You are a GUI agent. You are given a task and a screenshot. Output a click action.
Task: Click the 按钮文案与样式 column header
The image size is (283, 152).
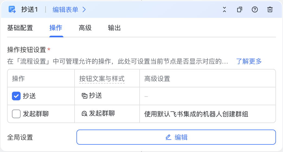(102, 79)
